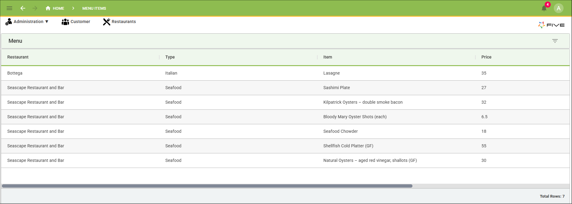Click Seafood type in Seafood Chowder row

173,131
